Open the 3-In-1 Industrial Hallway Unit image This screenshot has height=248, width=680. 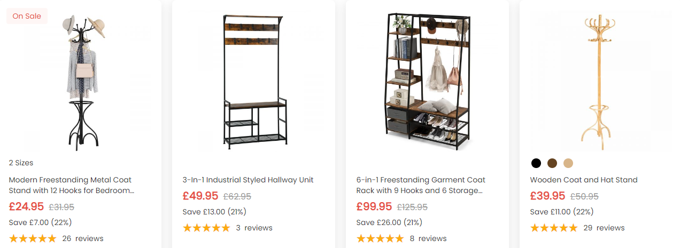(254, 80)
